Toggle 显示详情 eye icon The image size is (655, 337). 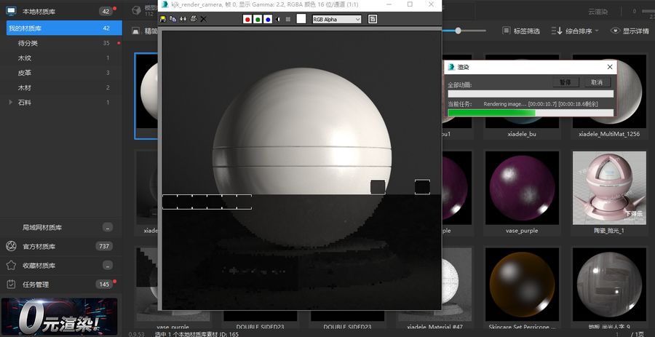pyautogui.click(x=615, y=31)
